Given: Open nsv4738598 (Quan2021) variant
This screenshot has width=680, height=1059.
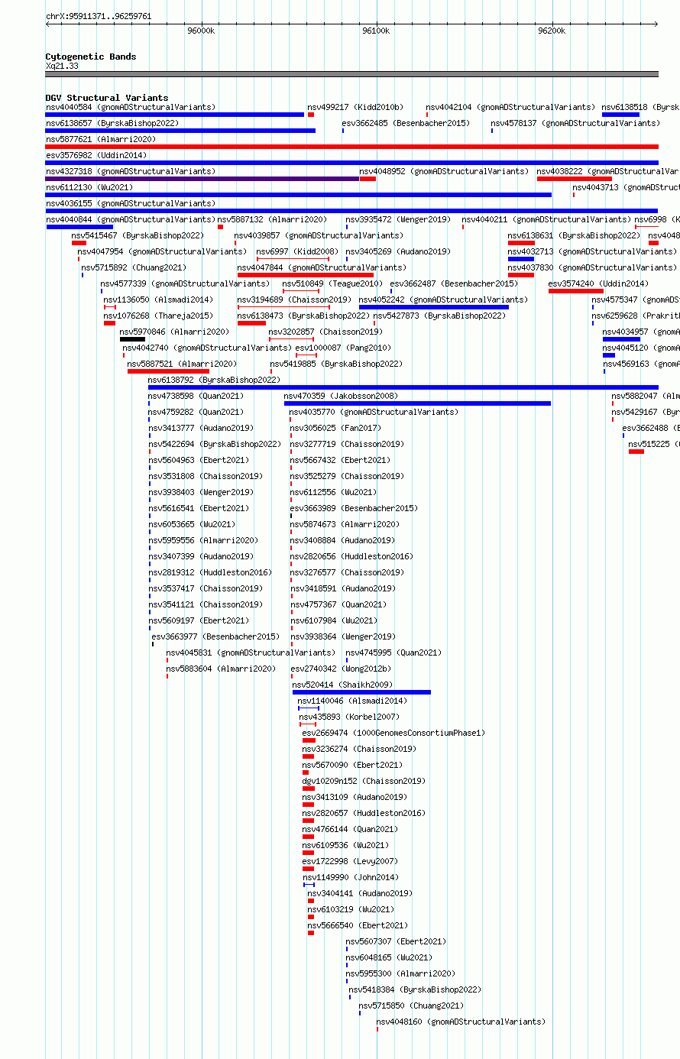Looking at the screenshot, I should click(x=196, y=396).
